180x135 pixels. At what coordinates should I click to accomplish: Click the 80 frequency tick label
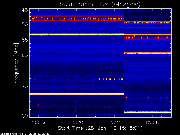click(x=25, y=116)
